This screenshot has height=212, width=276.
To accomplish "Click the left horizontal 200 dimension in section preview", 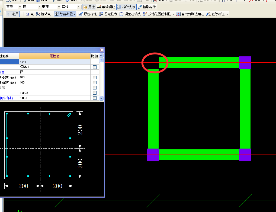I will click(x=23, y=186).
